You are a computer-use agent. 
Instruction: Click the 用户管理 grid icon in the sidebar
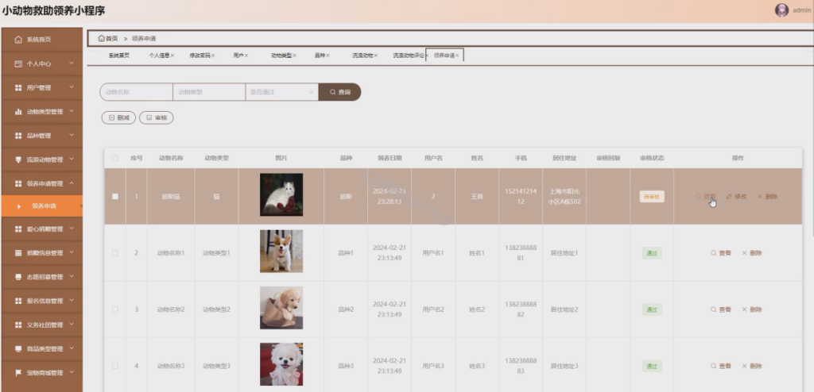click(18, 87)
